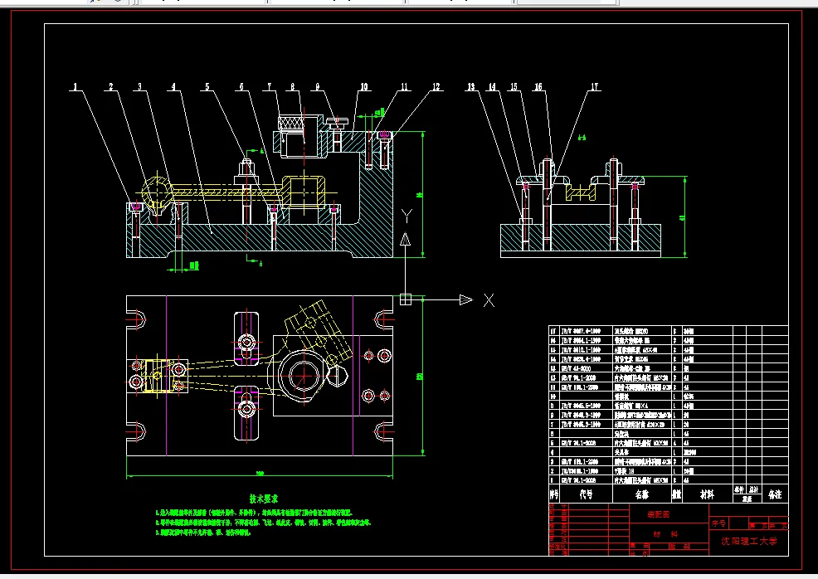
Task: Click the 备注 column header
Action: (775, 494)
